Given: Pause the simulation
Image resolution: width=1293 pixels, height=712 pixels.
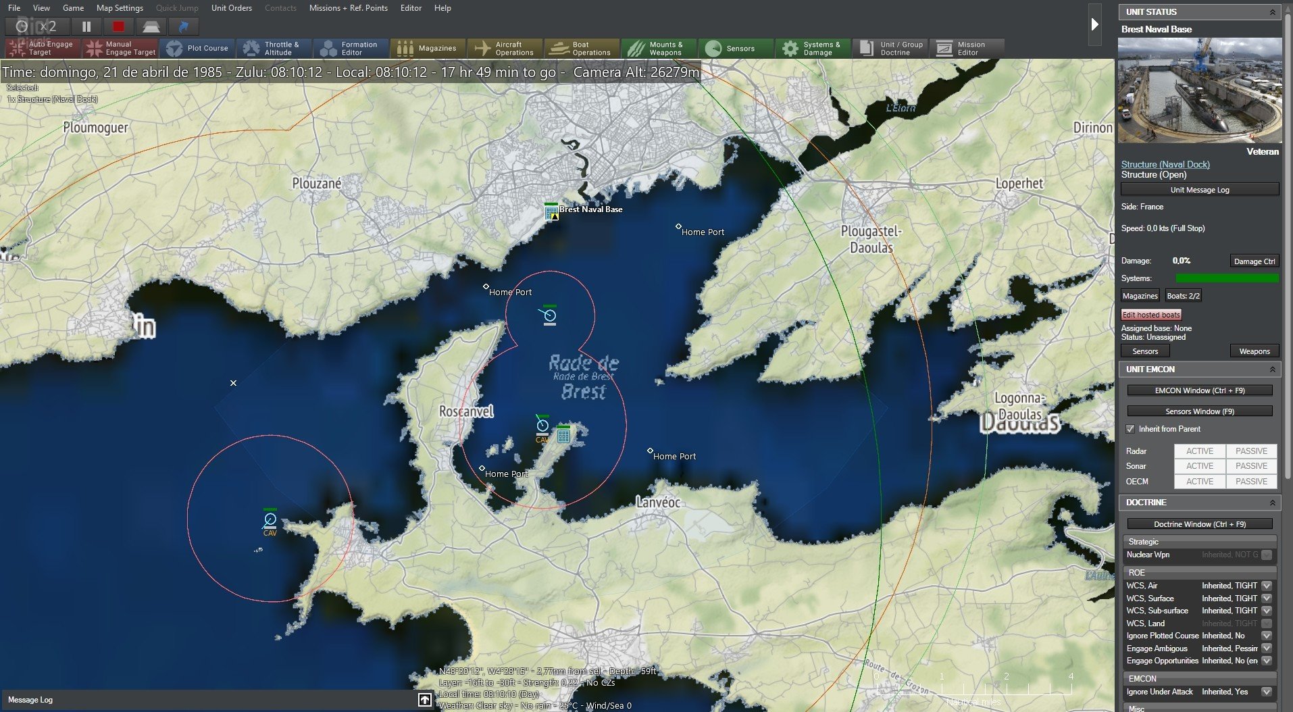Looking at the screenshot, I should [86, 26].
